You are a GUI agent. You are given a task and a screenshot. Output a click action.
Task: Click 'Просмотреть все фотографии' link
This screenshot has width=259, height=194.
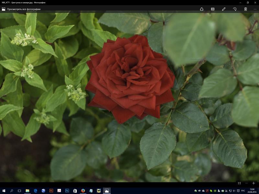tap(24, 9)
